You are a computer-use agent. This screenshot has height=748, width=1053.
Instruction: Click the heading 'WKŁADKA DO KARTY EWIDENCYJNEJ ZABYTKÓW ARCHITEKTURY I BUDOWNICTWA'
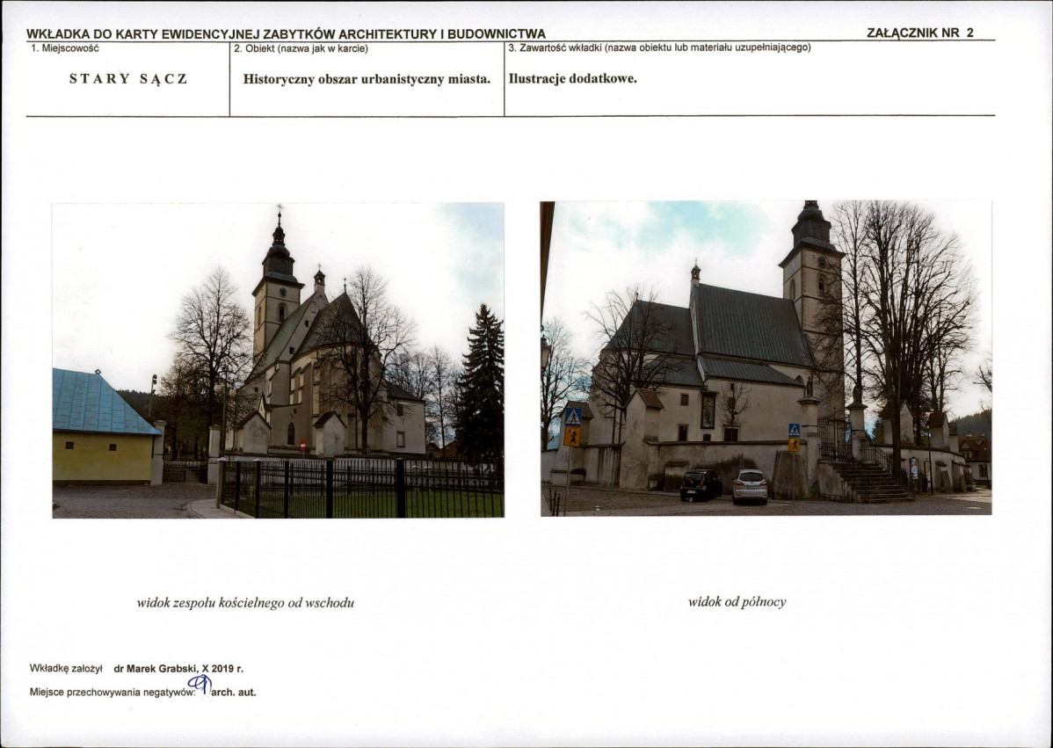click(x=286, y=34)
